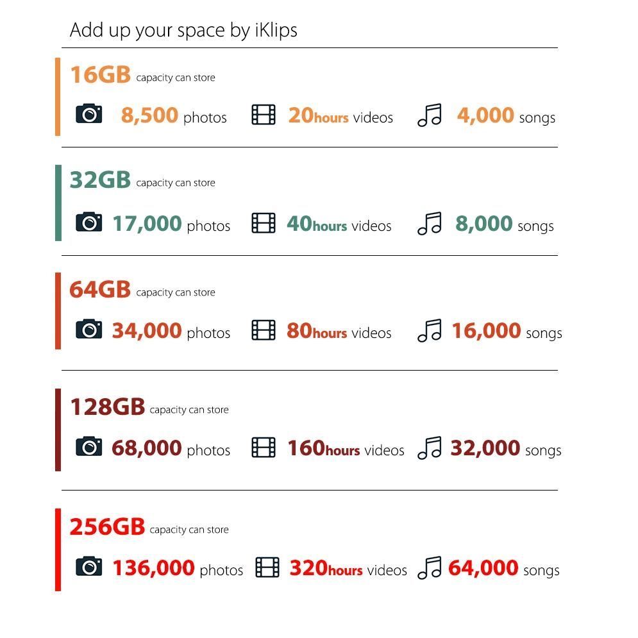Click the camera icon beside 17,000 photos
The height and width of the screenshot is (638, 638).
tap(88, 222)
